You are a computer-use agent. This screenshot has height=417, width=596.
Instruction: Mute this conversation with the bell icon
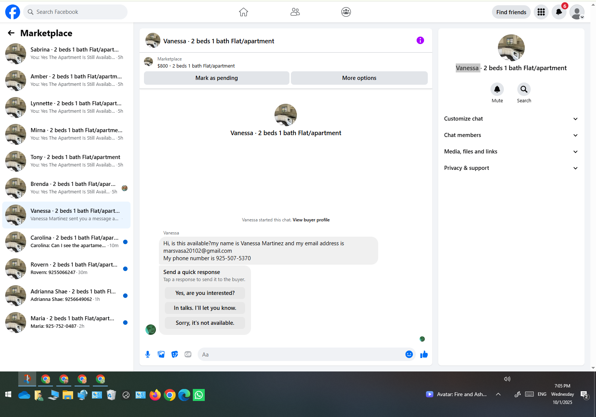(497, 89)
